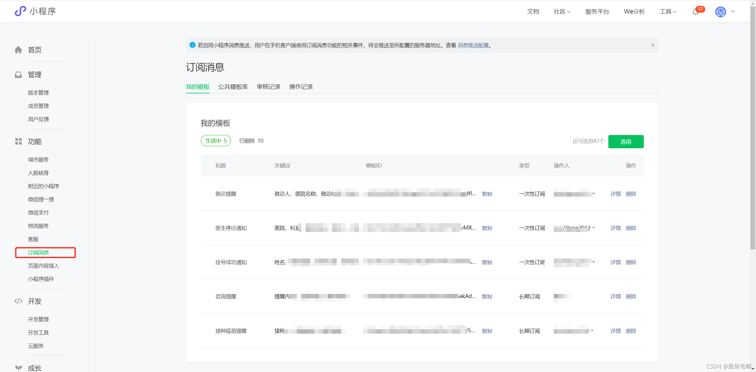The image size is (756, 372).
Task: Click the Mini Program logo icon
Action: pos(20,11)
